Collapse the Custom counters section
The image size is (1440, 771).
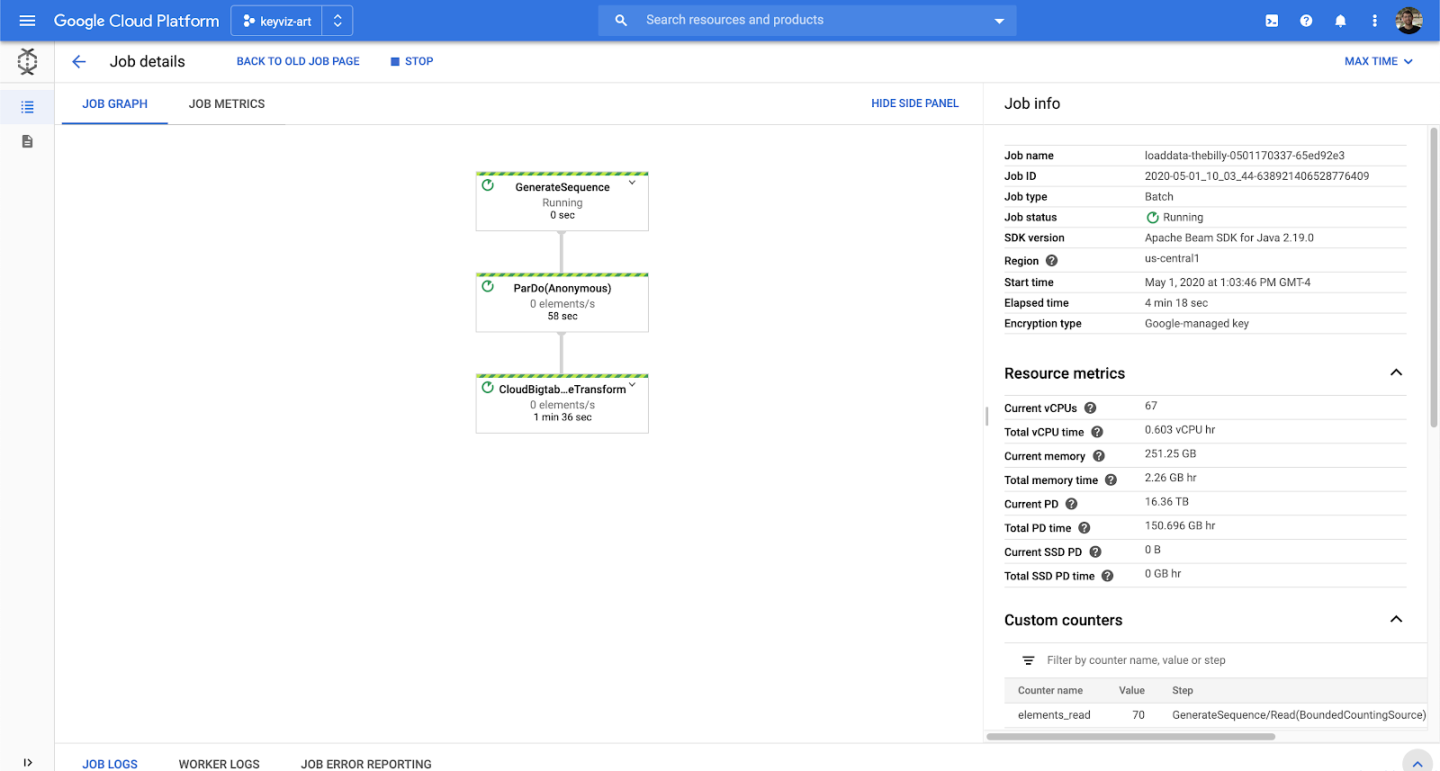click(1396, 620)
